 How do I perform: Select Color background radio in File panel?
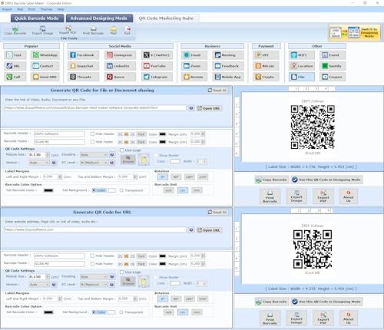click(x=94, y=190)
